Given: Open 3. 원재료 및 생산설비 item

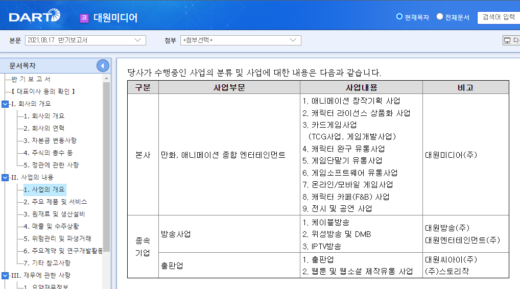Looking at the screenshot, I should pos(54,214).
